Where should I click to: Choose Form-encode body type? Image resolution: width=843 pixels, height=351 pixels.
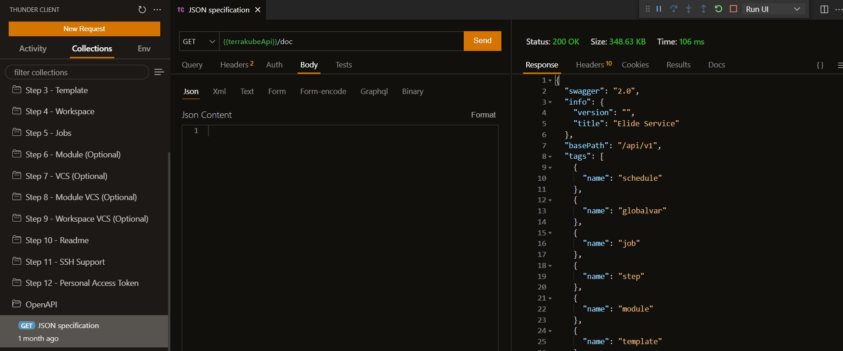323,91
